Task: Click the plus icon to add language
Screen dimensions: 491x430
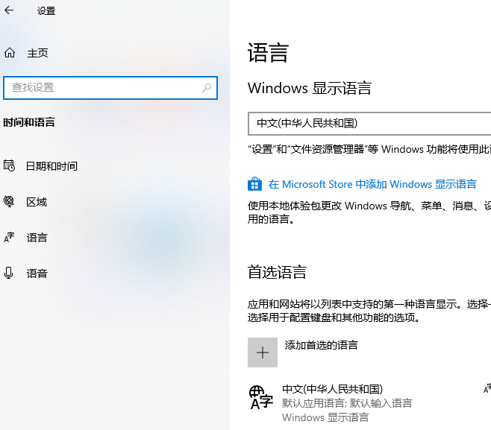Action: 263,352
